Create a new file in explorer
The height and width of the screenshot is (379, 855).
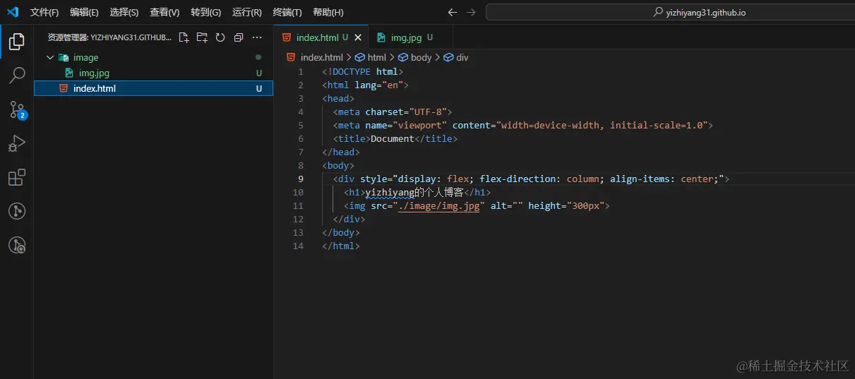pos(184,37)
